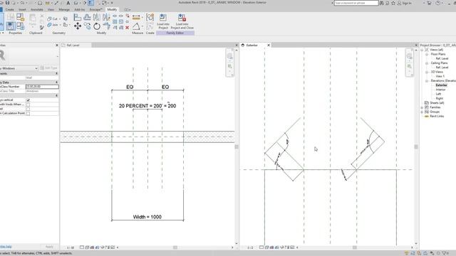Click the red Delete X icon
Viewport: 456px width, 256px height.
pyautogui.click(x=127, y=28)
